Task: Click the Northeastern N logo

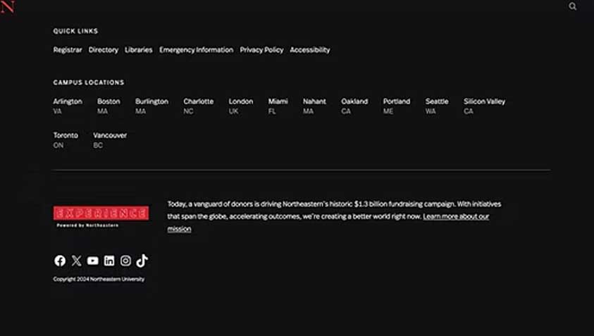Action: [8, 7]
